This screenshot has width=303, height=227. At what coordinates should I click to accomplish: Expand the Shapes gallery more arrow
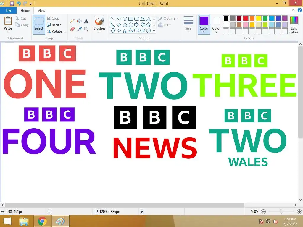pyautogui.click(x=154, y=30)
